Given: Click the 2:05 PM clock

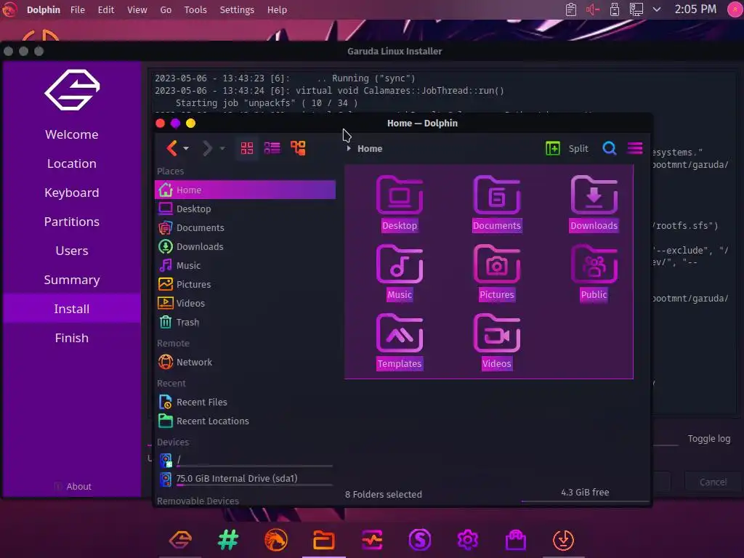Looking at the screenshot, I should click(x=695, y=9).
